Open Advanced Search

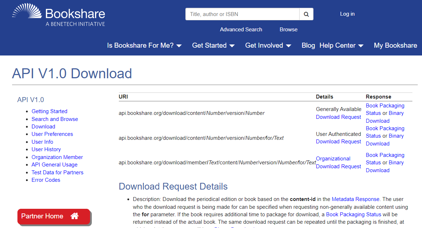coord(241,30)
